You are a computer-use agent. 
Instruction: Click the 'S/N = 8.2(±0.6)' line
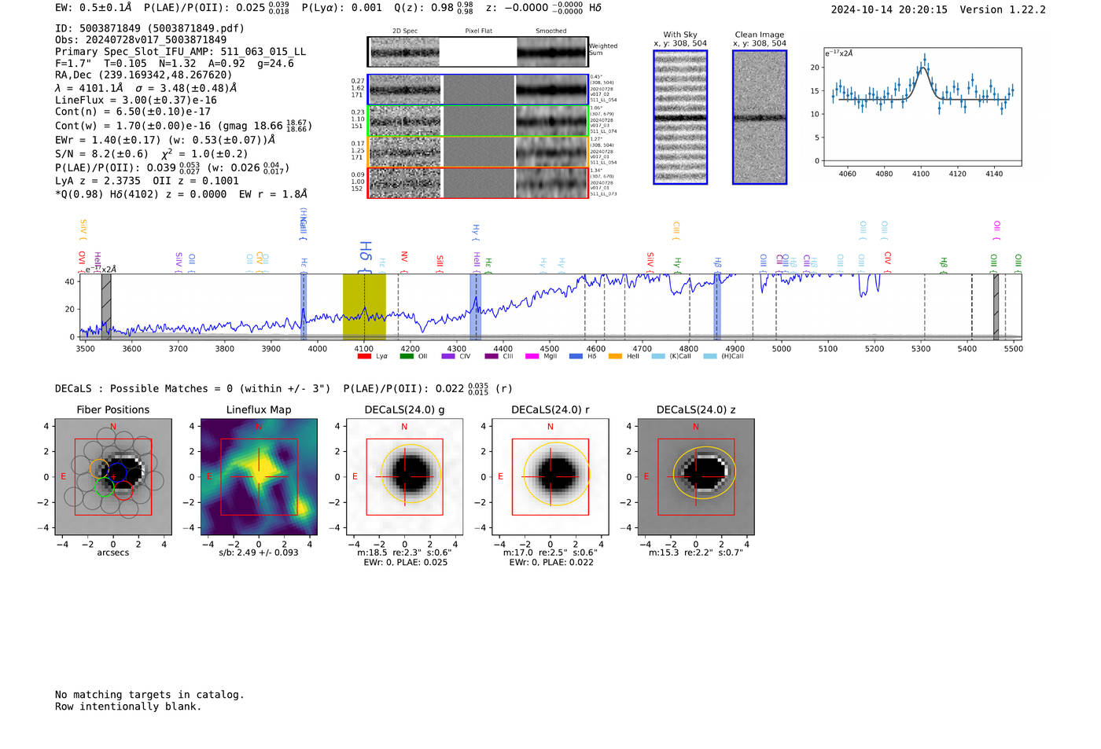tap(151, 154)
